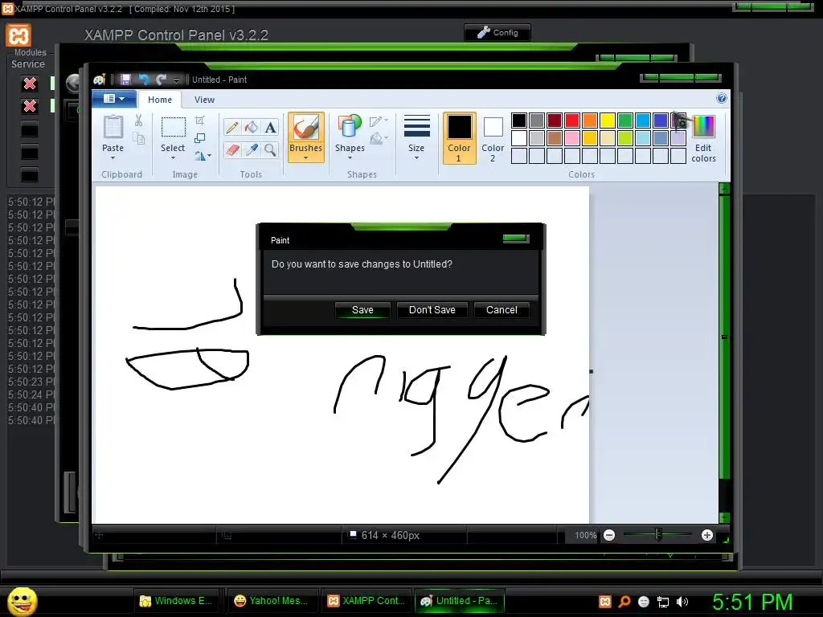Choose the Select rectangle tool

173,128
